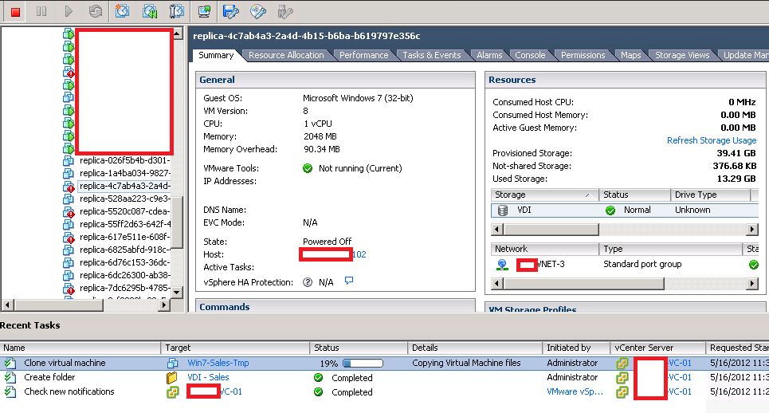Click the Suspend pause toolbar icon
The width and height of the screenshot is (769, 413).
[41, 11]
